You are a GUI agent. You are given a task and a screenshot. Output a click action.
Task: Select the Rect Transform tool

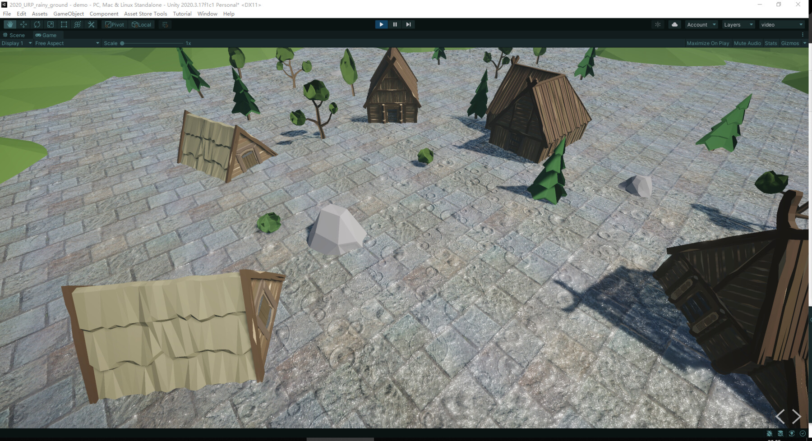64,24
